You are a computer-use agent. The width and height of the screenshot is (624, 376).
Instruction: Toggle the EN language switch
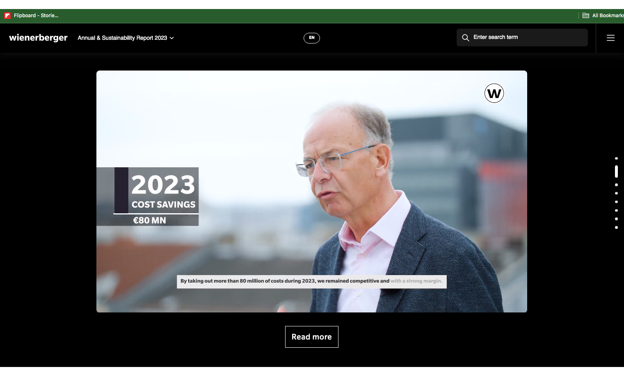pyautogui.click(x=312, y=38)
